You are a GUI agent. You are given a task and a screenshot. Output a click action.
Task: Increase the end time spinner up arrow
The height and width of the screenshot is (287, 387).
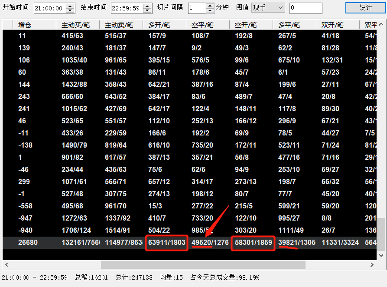(147, 6)
